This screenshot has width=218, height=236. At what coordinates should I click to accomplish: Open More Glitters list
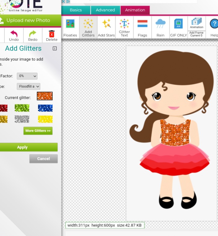click(x=38, y=131)
